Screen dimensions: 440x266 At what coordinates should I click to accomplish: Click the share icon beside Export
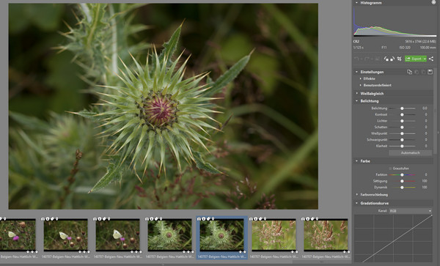(x=431, y=59)
